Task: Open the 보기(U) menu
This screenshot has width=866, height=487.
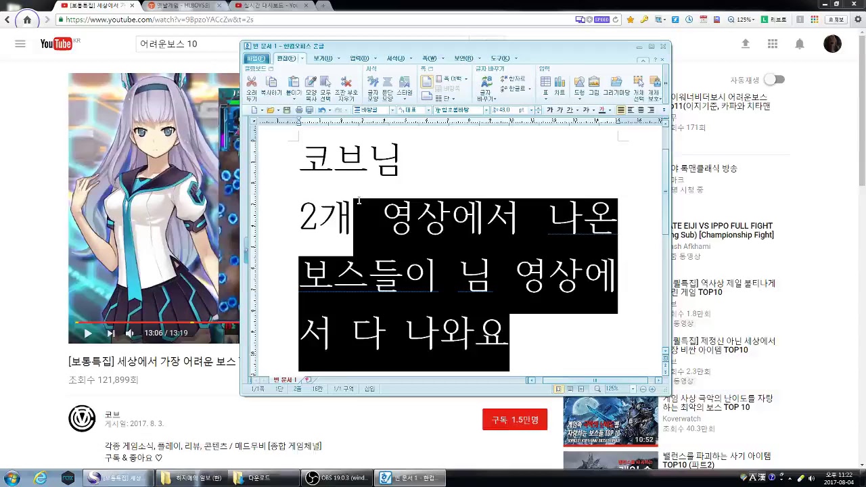Action: pos(323,59)
